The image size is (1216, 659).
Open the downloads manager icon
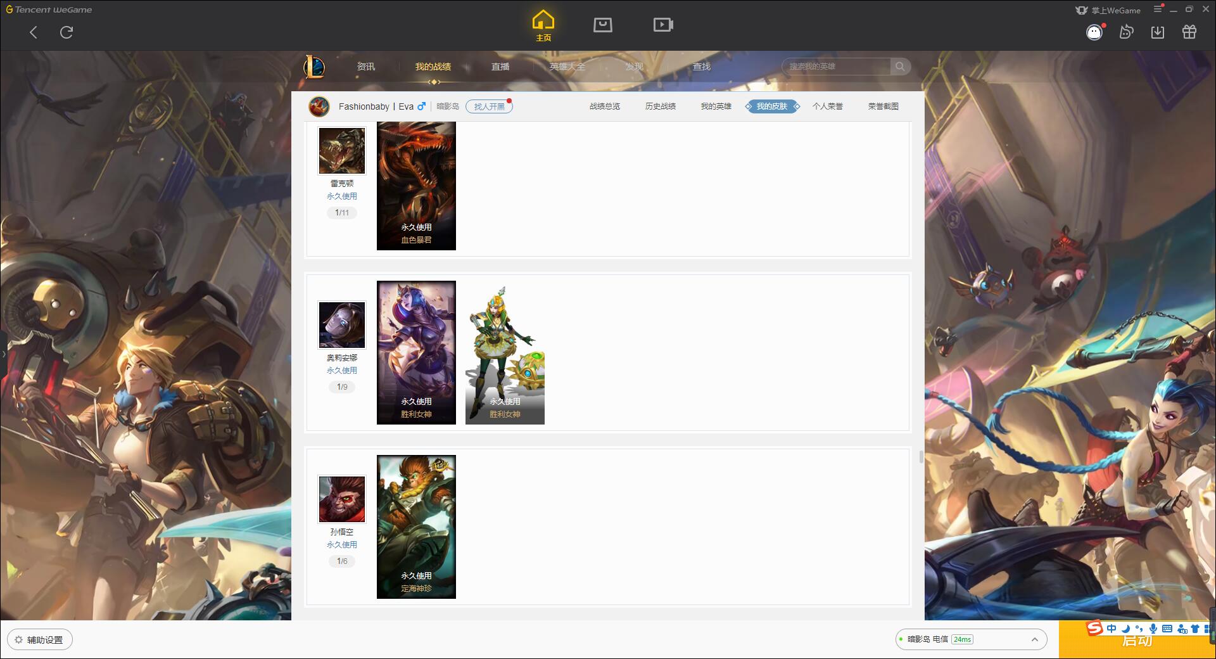1158,32
